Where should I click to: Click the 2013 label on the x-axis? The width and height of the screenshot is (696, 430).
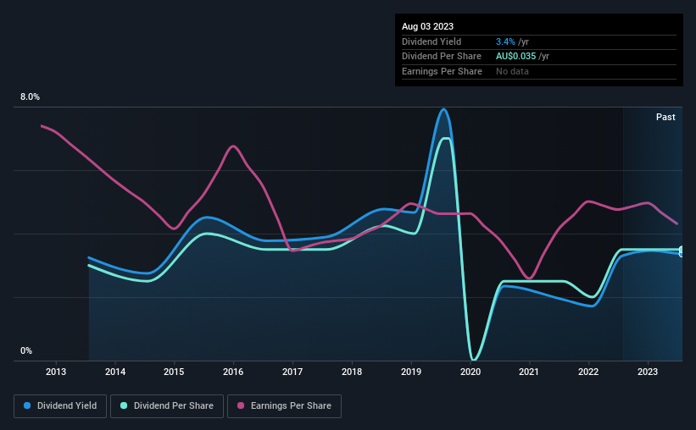[56, 372]
